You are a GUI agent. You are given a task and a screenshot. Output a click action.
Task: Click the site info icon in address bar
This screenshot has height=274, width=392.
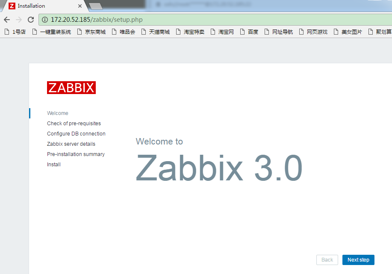click(45, 20)
